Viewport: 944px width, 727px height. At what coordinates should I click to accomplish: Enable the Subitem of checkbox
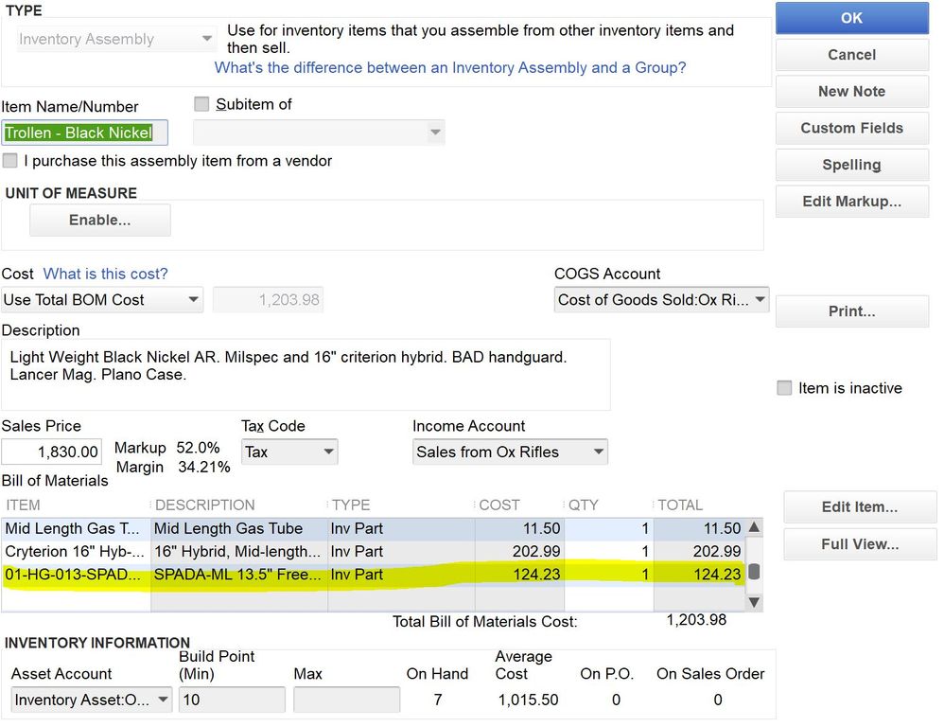[x=201, y=104]
